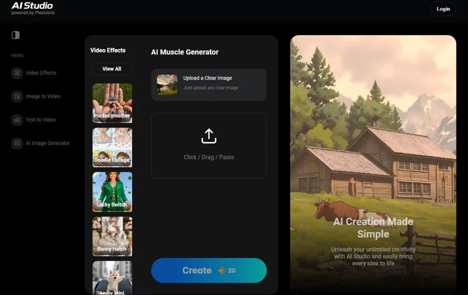The width and height of the screenshot is (468, 295).
Task: Select the Bunny Hatch effect thumbnail
Action: [112, 236]
